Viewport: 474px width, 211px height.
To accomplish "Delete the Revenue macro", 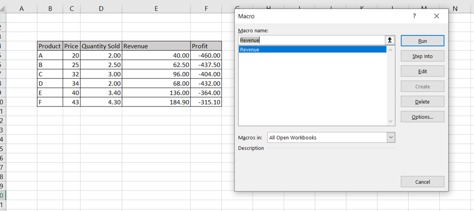I will click(422, 102).
